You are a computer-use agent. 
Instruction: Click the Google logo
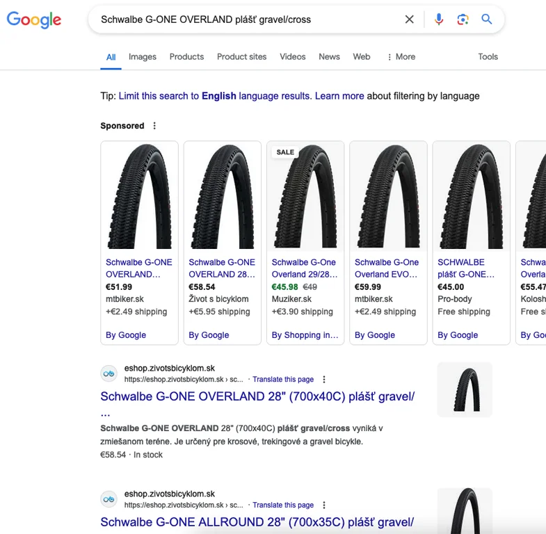[x=34, y=19]
